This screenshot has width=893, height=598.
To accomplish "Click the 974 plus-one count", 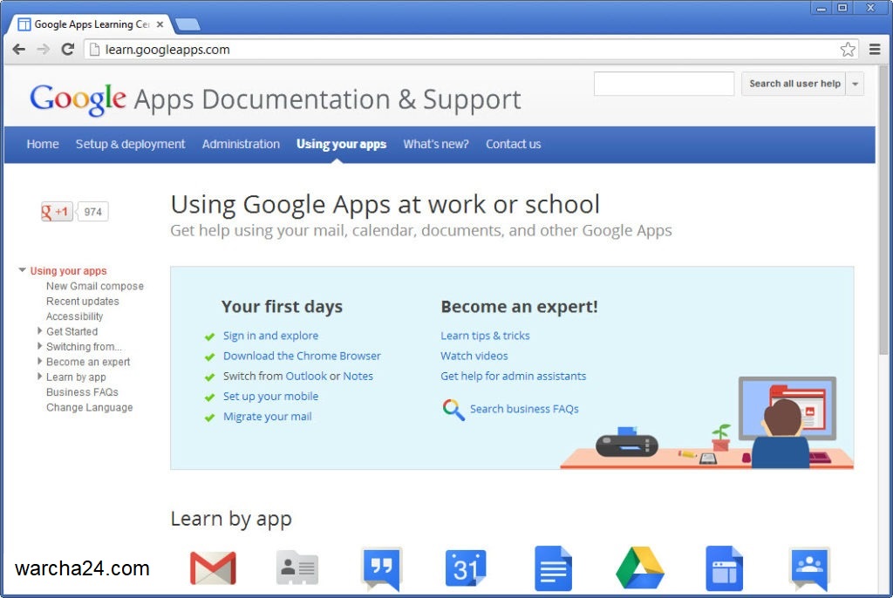I will 92,212.
